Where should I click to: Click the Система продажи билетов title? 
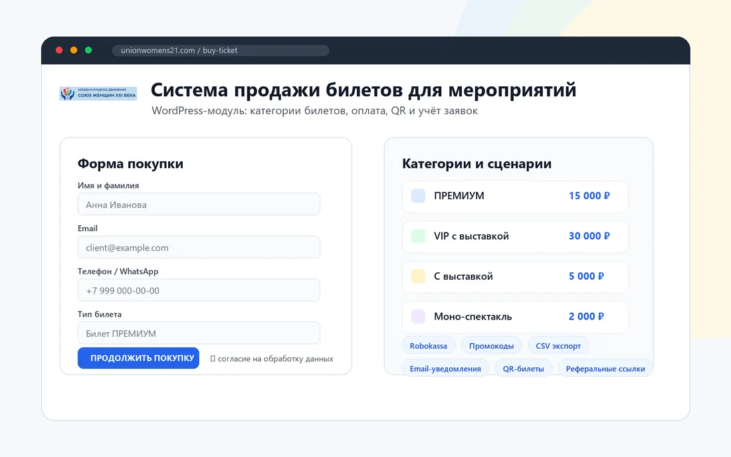[x=364, y=90]
